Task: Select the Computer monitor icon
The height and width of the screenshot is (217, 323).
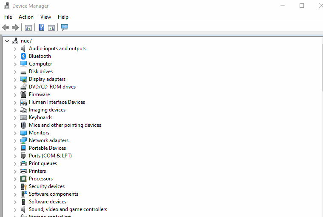Action: [x=23, y=64]
